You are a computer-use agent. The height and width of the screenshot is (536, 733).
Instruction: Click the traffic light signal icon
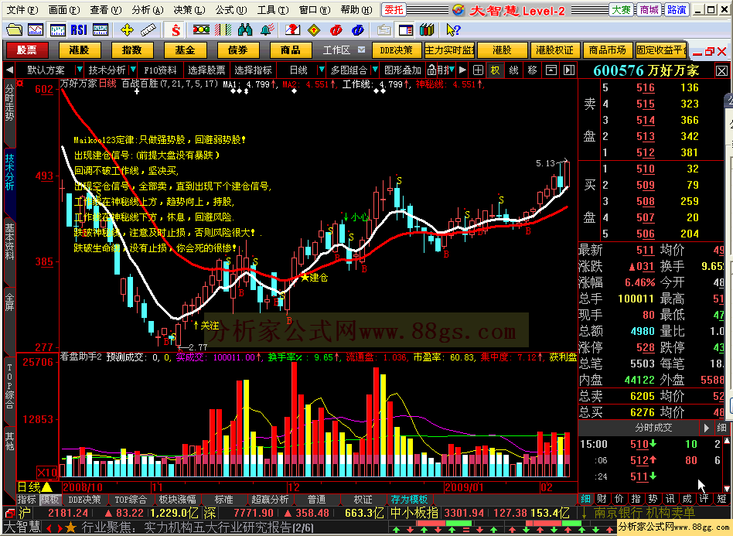(201, 30)
